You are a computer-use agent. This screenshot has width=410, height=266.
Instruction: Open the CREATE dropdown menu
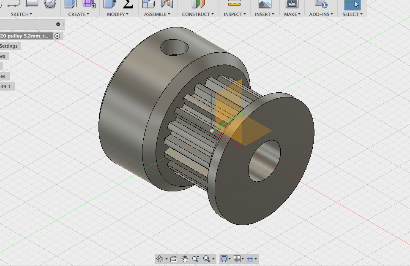79,14
